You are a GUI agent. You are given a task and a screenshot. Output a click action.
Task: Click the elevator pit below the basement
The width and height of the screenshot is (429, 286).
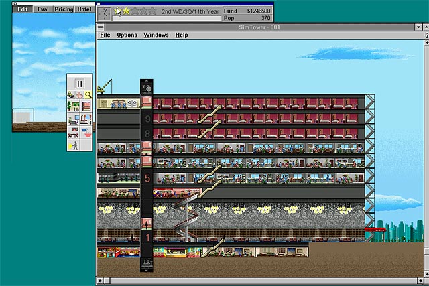tap(147, 264)
